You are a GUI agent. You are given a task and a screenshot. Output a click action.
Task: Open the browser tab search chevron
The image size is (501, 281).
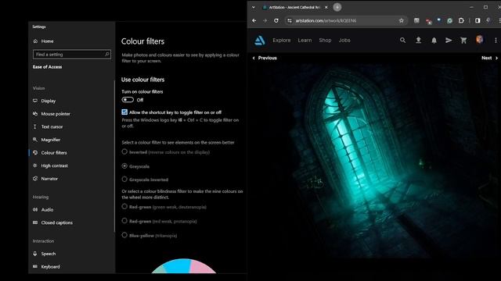click(254, 7)
